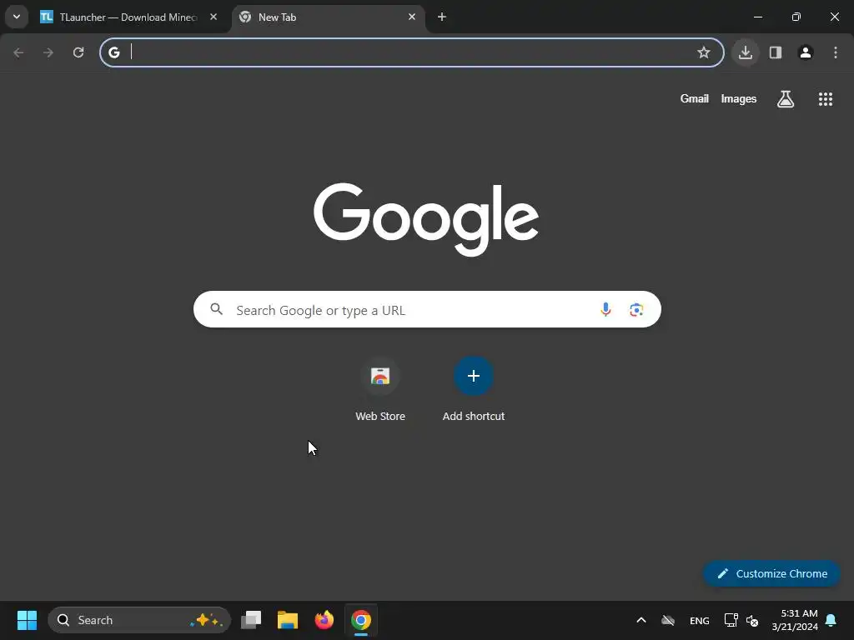Click the Add shortcut button
The image size is (854, 640).
coord(474,390)
